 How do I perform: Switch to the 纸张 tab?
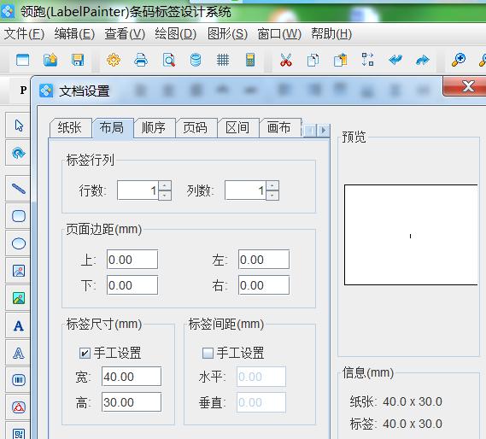coord(70,127)
